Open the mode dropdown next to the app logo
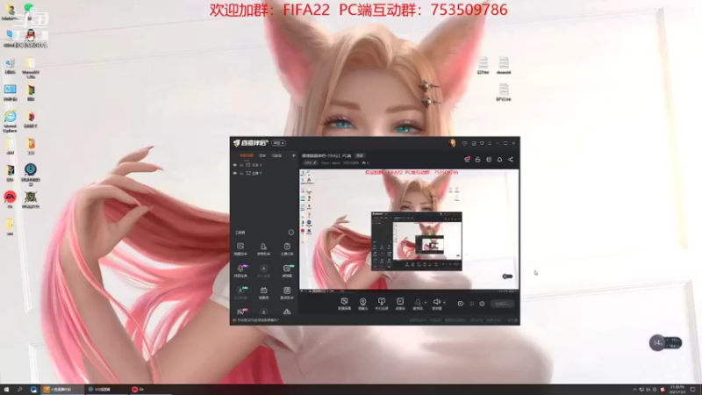 [278, 143]
